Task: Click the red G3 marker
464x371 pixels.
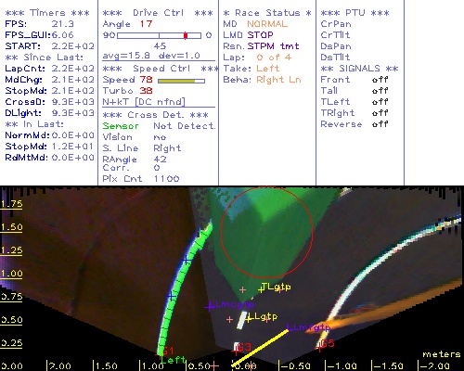Action: click(x=243, y=347)
